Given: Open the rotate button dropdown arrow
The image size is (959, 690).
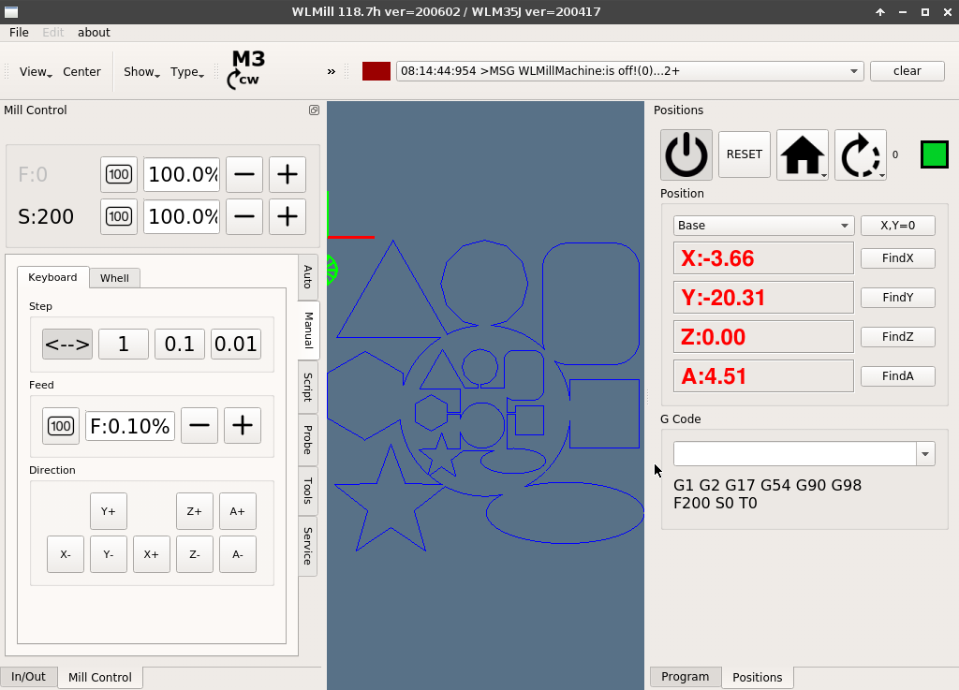Looking at the screenshot, I should pos(882,175).
